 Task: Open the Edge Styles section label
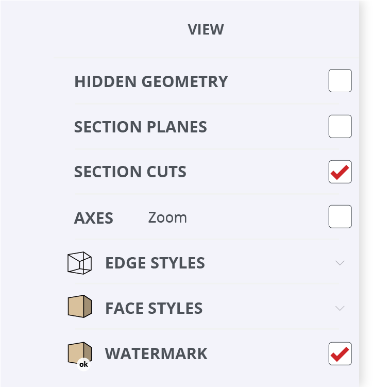click(155, 263)
